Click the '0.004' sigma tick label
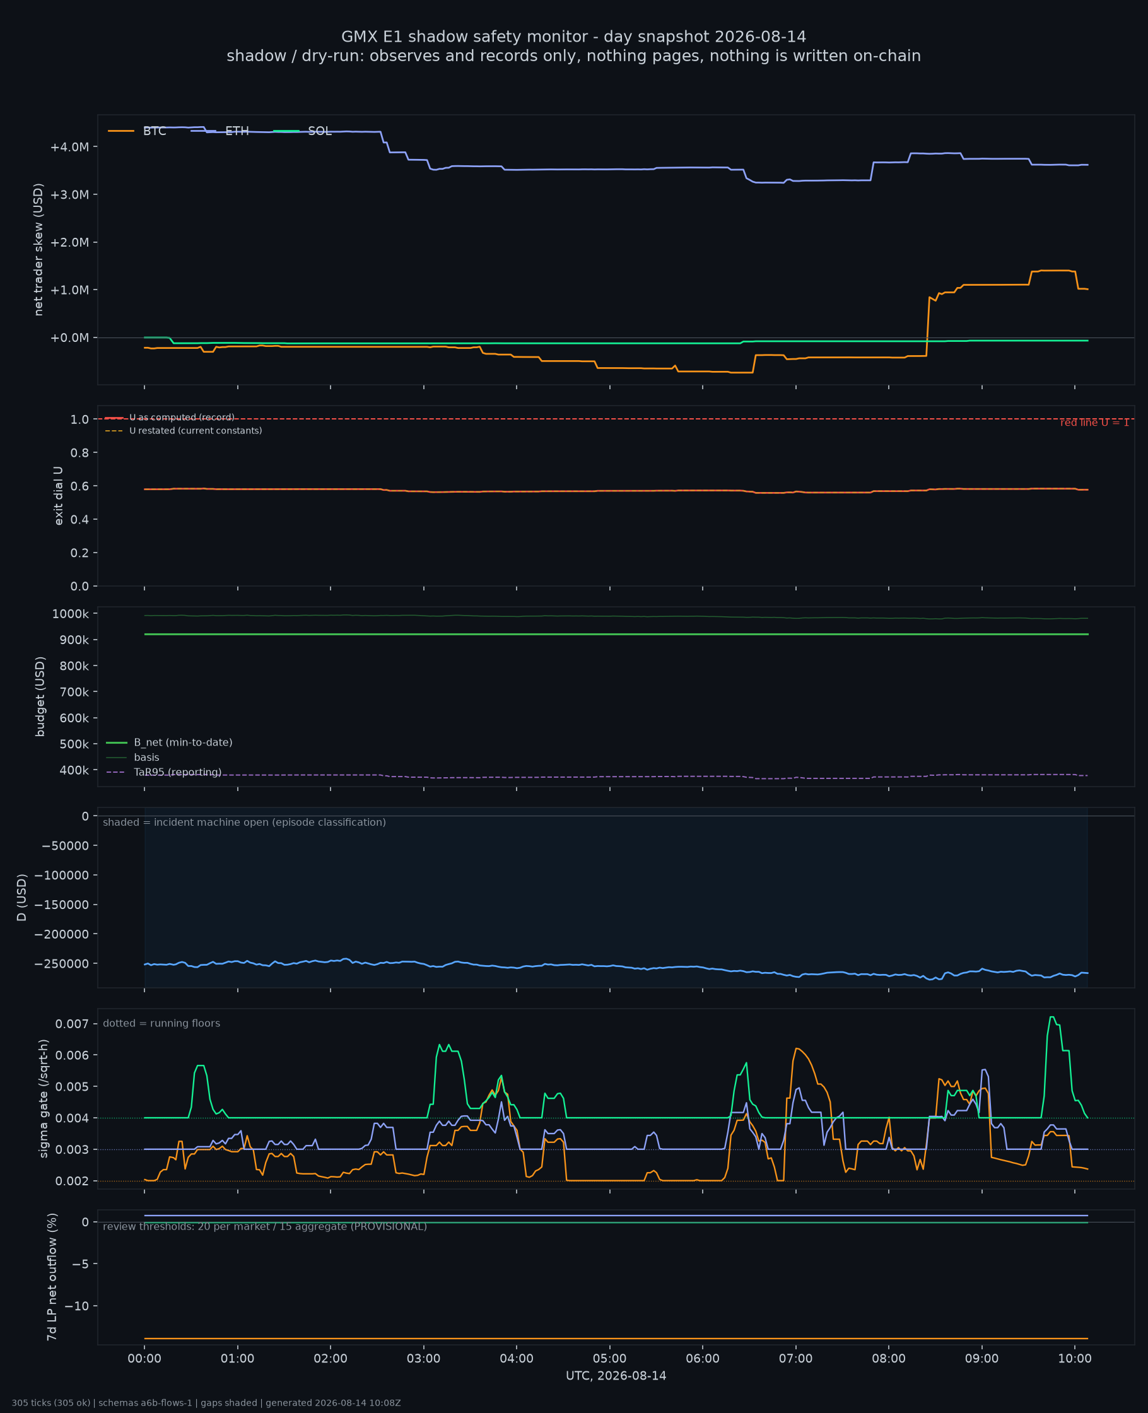This screenshot has width=1148, height=1413. click(x=72, y=1118)
